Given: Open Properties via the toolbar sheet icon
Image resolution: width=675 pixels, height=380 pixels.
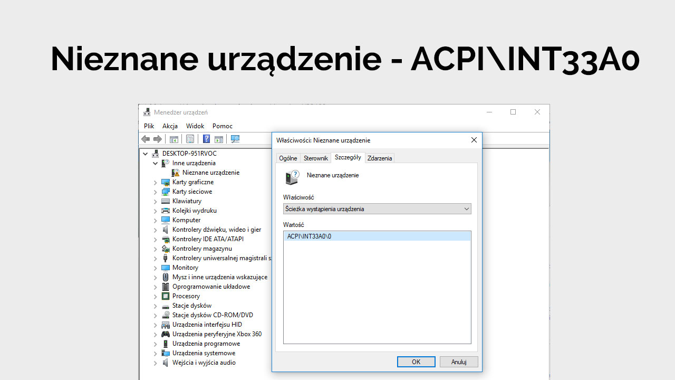Looking at the screenshot, I should (x=190, y=139).
